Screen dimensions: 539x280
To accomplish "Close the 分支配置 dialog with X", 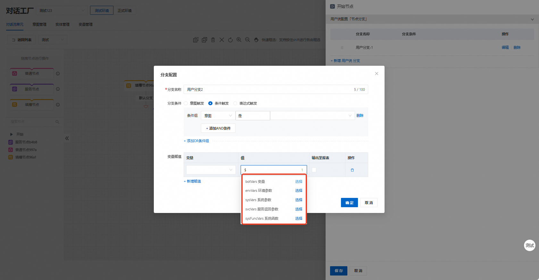I will point(377,73).
